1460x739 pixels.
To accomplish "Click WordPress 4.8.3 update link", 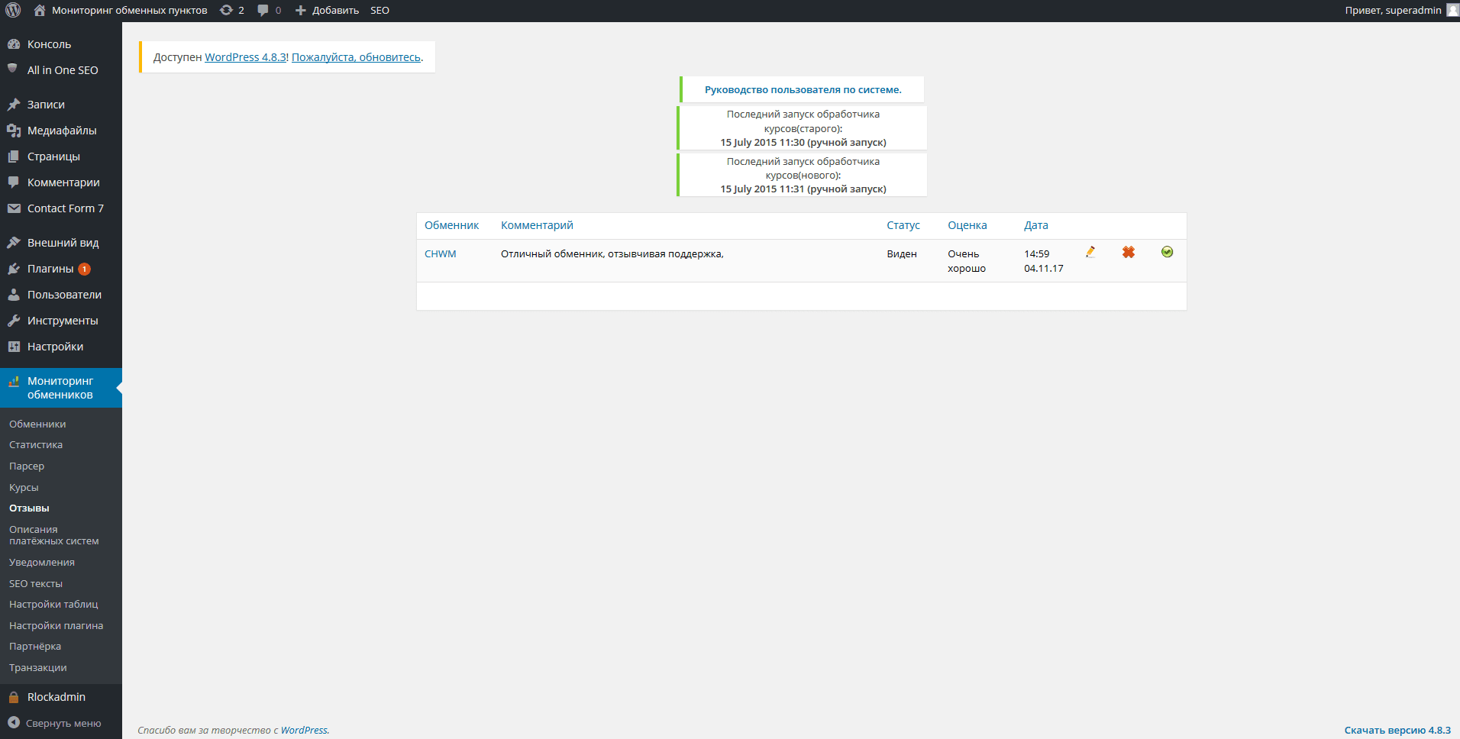I will (245, 57).
